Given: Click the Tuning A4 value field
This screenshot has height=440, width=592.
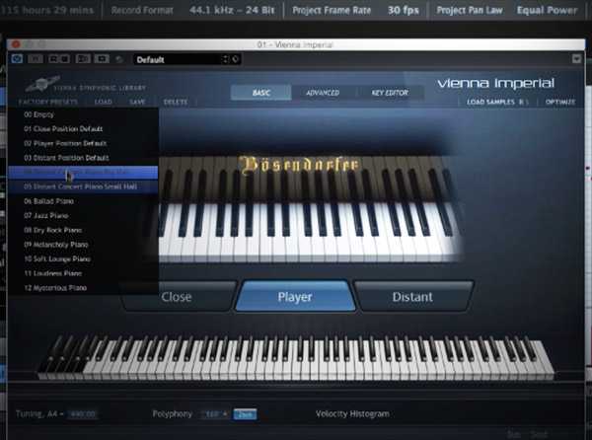Looking at the screenshot, I should (x=82, y=414).
